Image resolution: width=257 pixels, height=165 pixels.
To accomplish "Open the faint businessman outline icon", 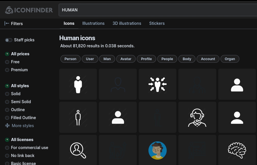I will point(197,84).
